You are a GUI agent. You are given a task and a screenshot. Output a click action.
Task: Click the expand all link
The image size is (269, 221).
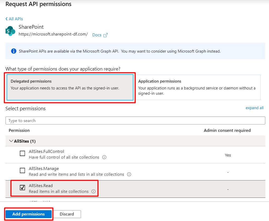click(254, 108)
